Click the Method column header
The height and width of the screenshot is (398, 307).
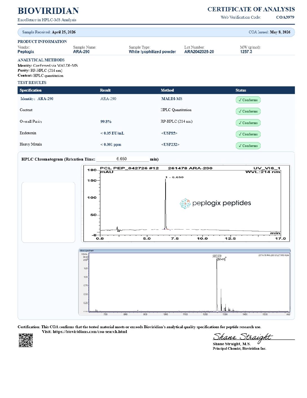[x=167, y=90]
